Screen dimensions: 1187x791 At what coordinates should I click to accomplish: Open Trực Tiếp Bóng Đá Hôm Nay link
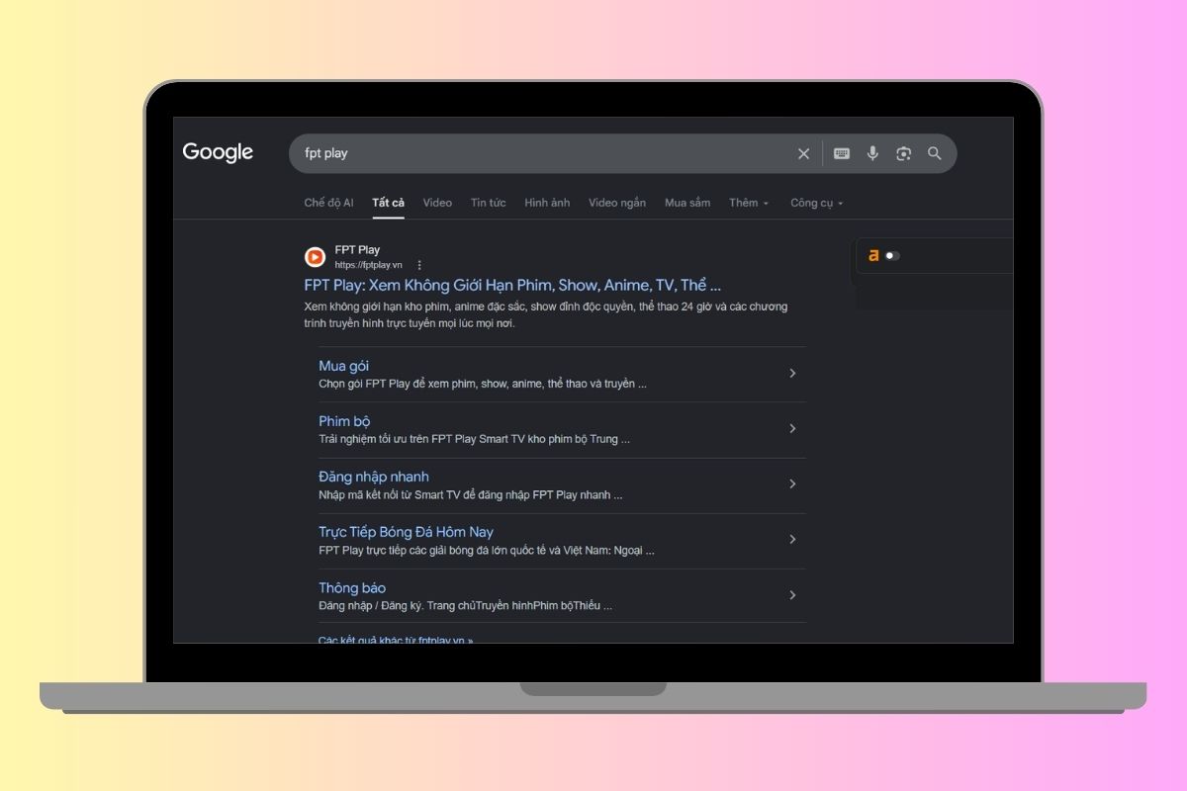pyautogui.click(x=406, y=532)
